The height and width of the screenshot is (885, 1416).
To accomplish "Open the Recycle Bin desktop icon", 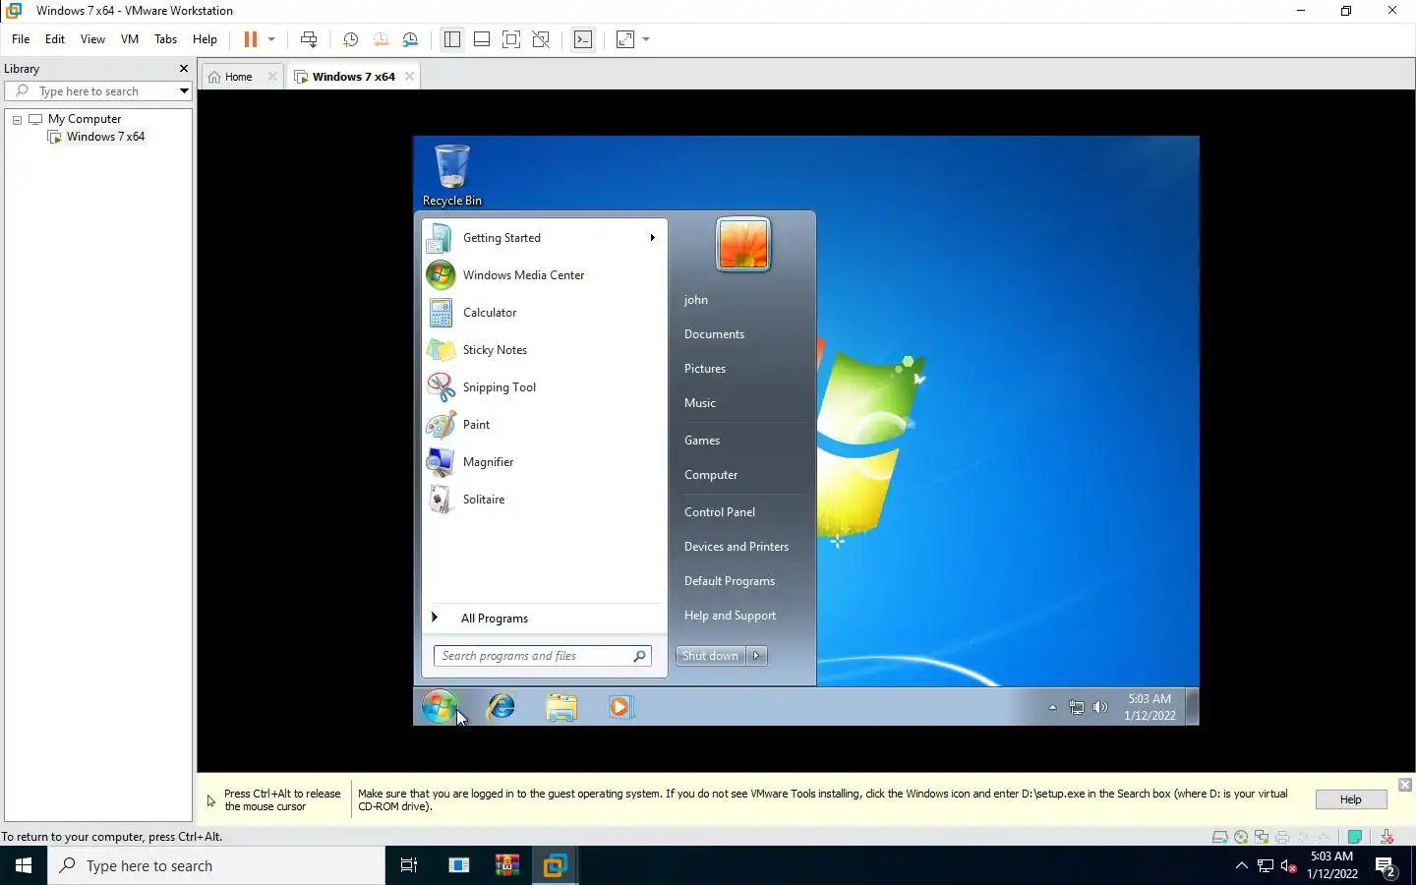I will pyautogui.click(x=452, y=176).
